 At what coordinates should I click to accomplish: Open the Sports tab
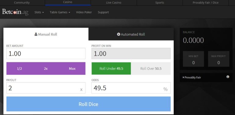[x=160, y=3]
